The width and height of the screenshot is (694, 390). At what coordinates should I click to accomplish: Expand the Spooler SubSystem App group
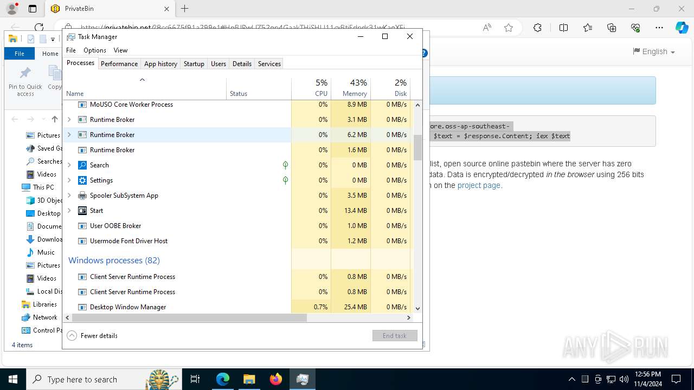[x=69, y=196]
